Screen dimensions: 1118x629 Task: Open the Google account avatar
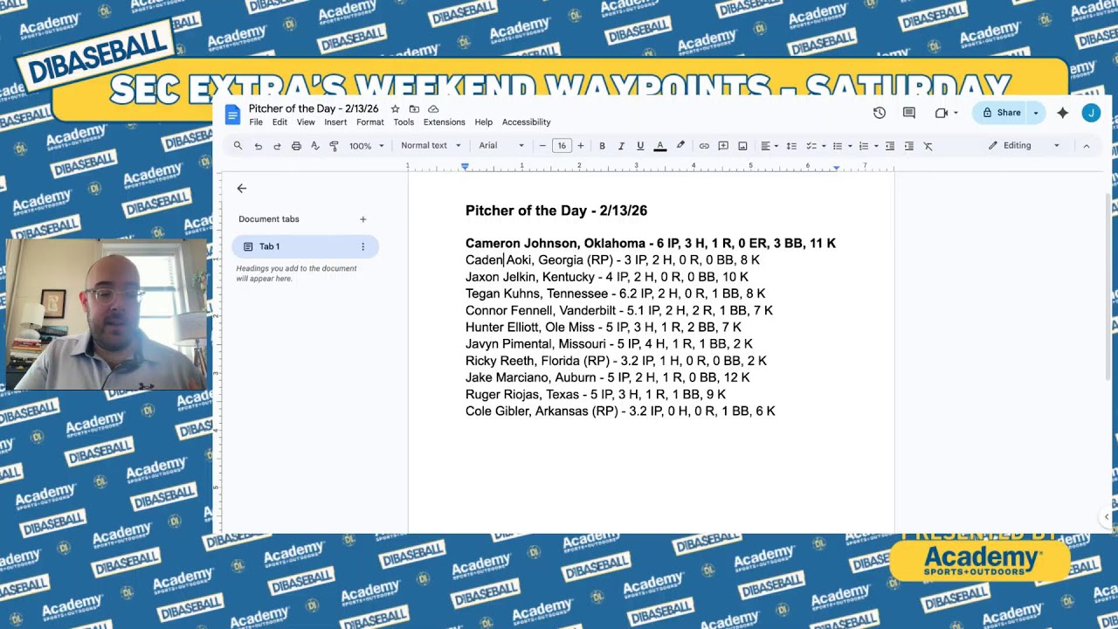(1091, 113)
